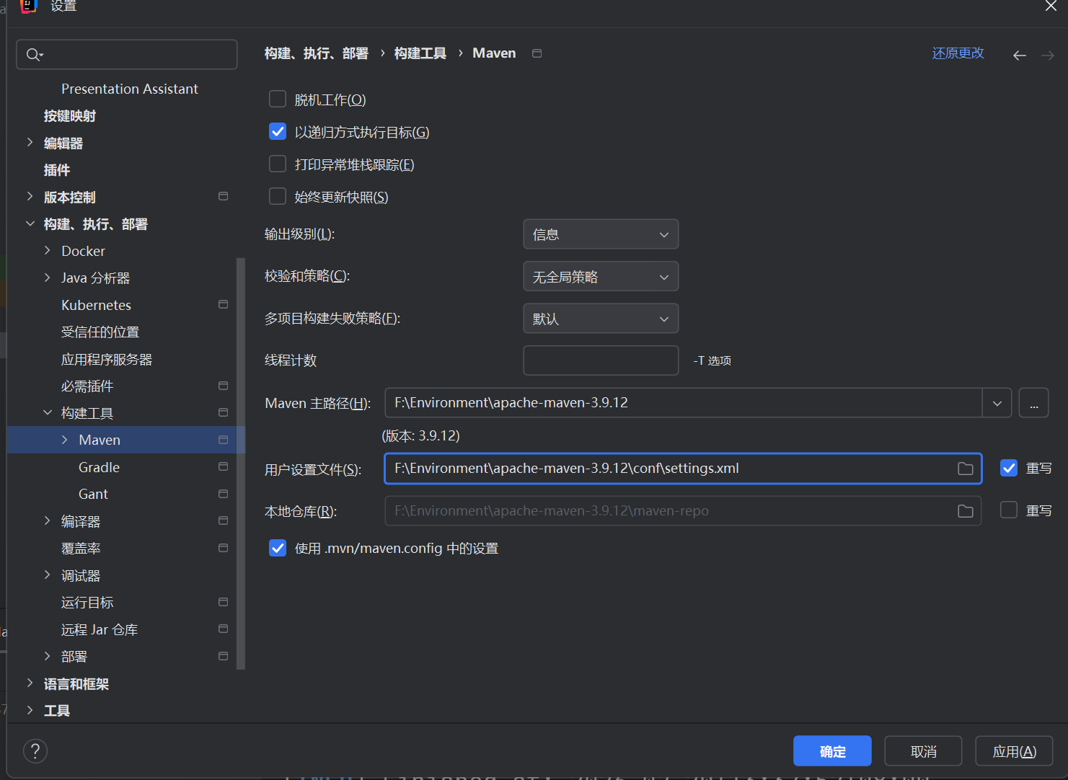Click the IntelliJ logo in title bar
This screenshot has width=1068, height=780.
point(28,6)
